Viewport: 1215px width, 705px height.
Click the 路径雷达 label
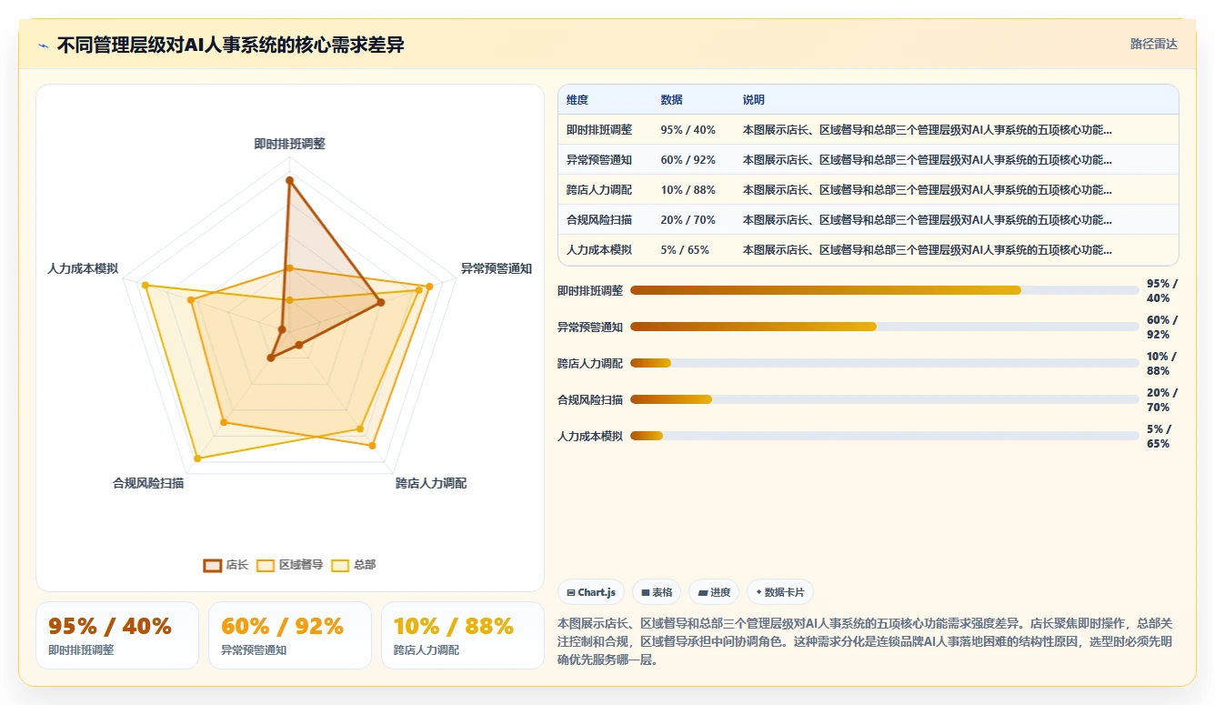(1153, 44)
